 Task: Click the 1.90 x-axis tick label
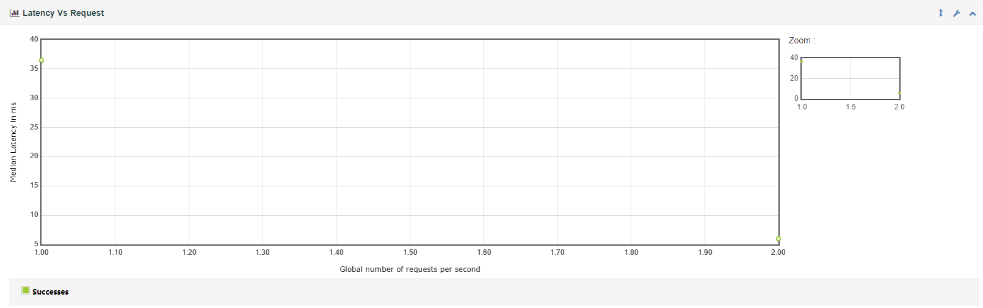click(x=705, y=252)
